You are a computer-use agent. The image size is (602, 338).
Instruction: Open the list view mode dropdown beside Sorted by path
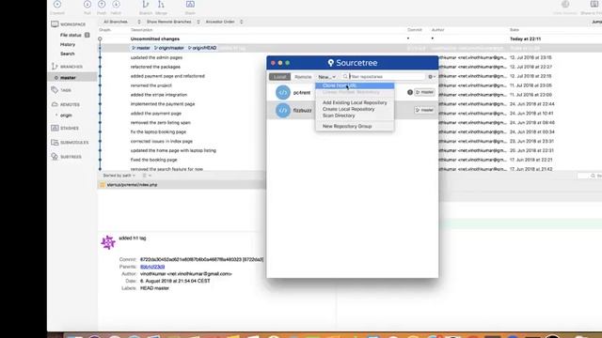147,176
